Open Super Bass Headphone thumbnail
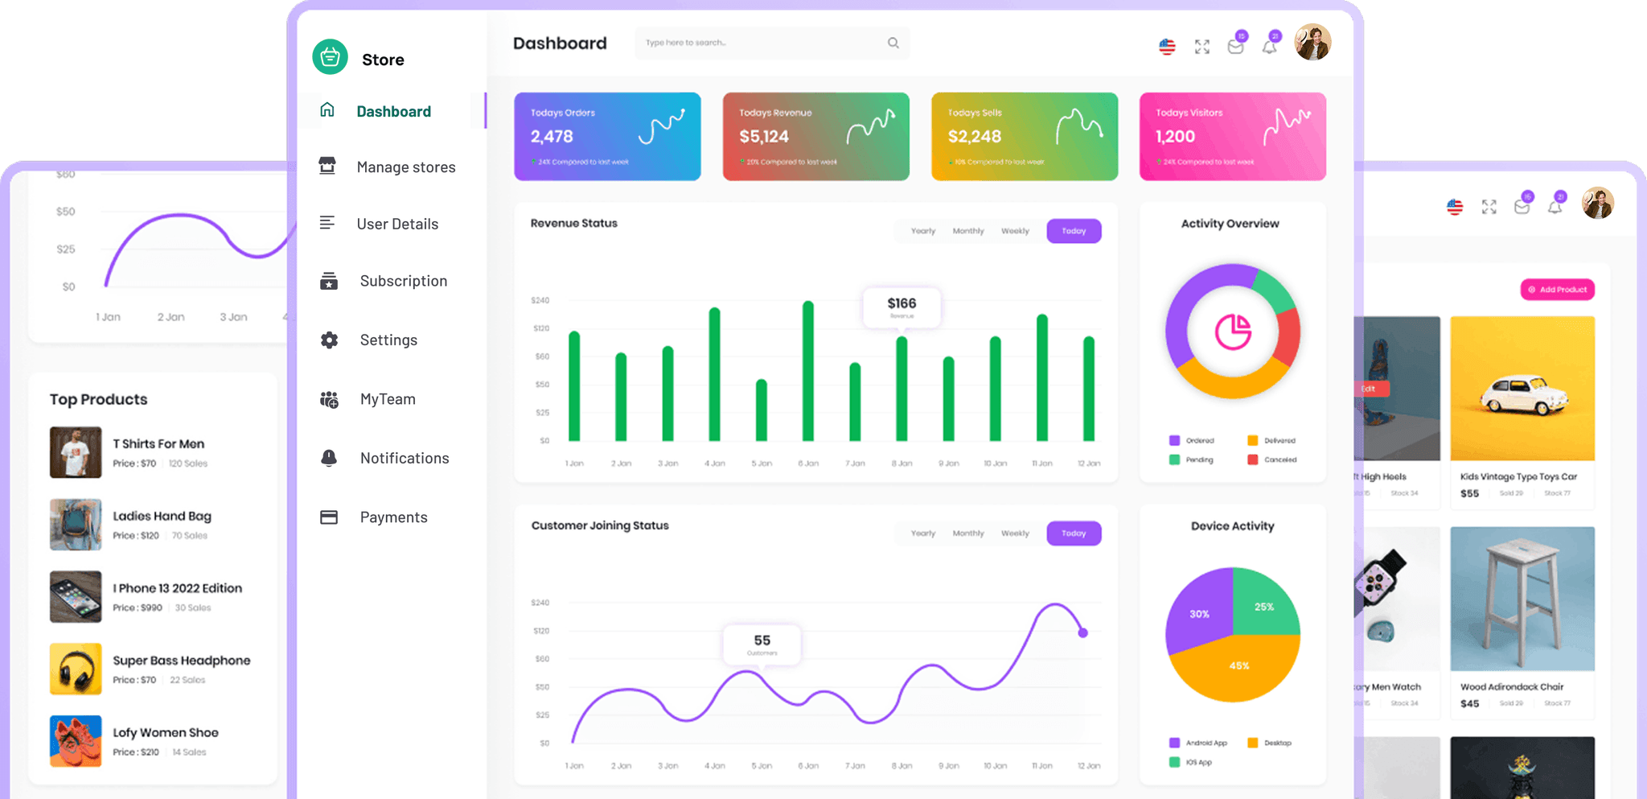 click(x=76, y=669)
